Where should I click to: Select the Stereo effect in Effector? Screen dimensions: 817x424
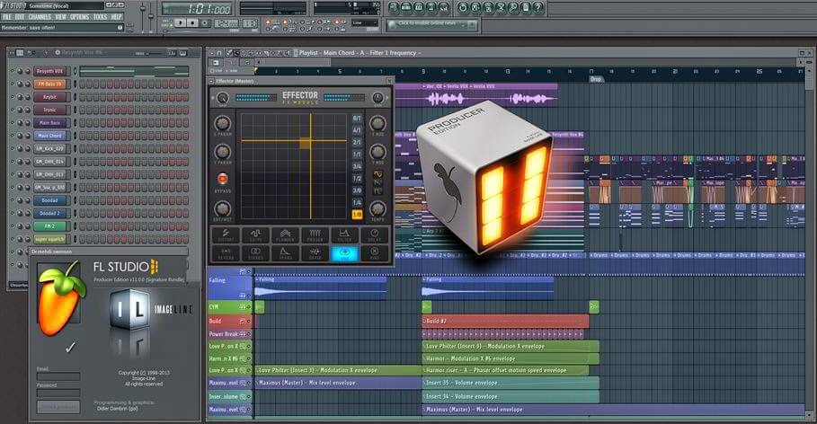pos(255,253)
